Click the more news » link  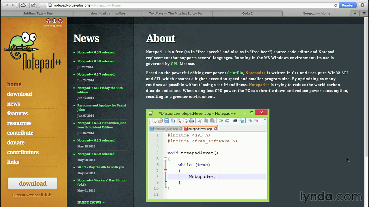point(91,202)
